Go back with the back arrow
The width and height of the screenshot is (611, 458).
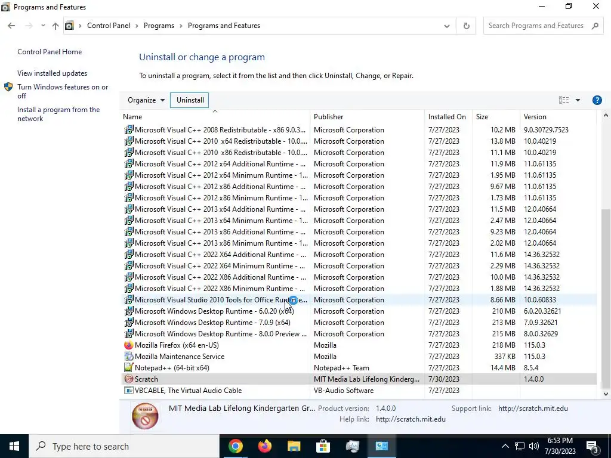tap(11, 26)
